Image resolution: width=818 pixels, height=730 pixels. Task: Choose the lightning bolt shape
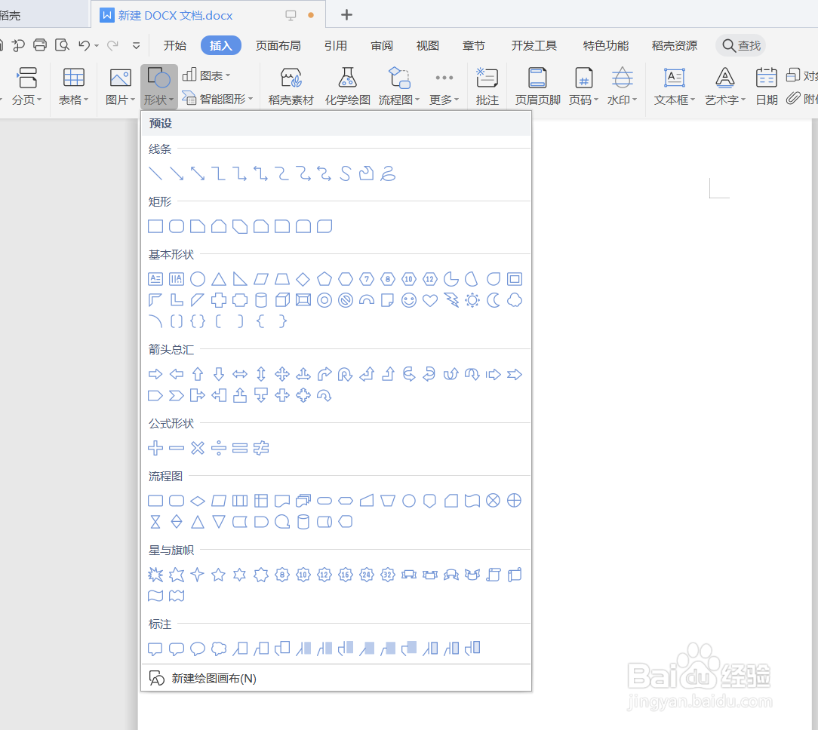(x=451, y=300)
